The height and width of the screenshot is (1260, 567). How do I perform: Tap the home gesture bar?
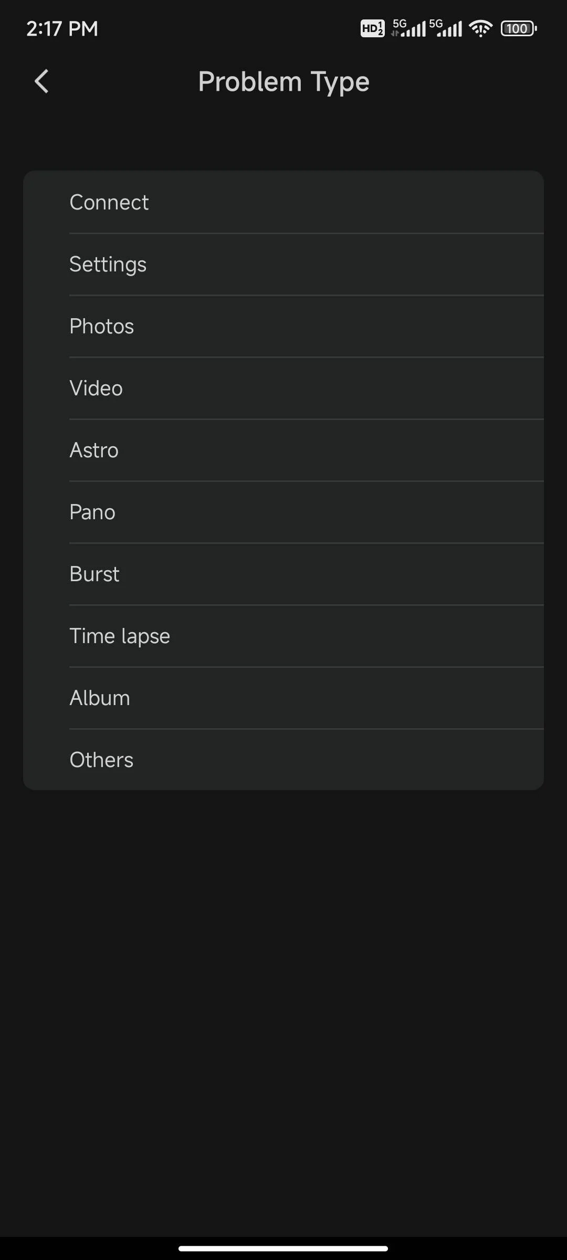click(283, 1248)
